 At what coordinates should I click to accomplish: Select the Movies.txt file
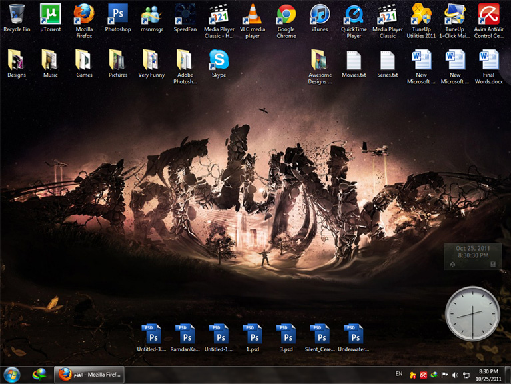click(x=354, y=63)
